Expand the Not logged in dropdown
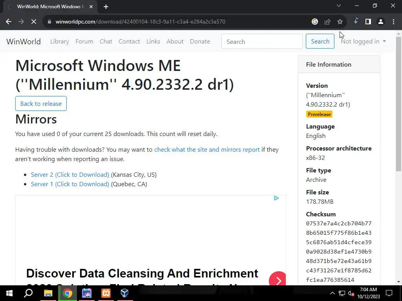Screen dimensions: 402x301 point(363,42)
